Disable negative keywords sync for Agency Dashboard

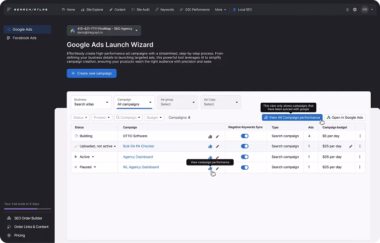click(x=245, y=157)
